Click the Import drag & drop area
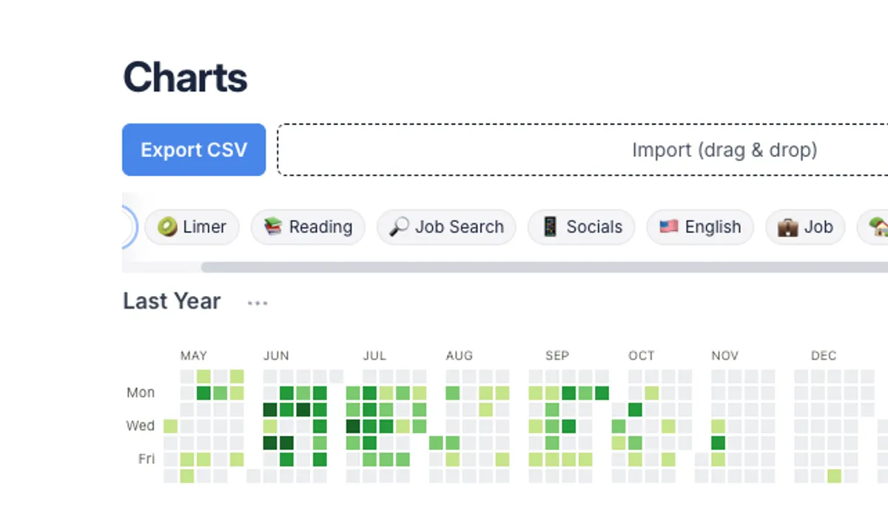 tap(582, 149)
